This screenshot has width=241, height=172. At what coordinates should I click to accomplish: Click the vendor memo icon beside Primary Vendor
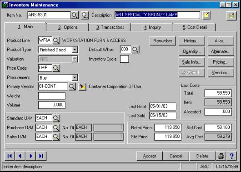tap(82, 87)
